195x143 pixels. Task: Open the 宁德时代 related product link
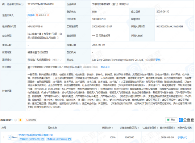click(x=182, y=138)
